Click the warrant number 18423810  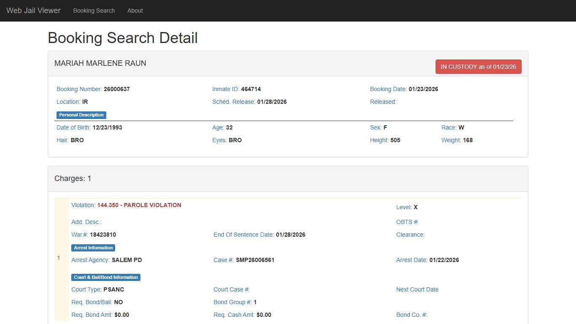(x=103, y=235)
